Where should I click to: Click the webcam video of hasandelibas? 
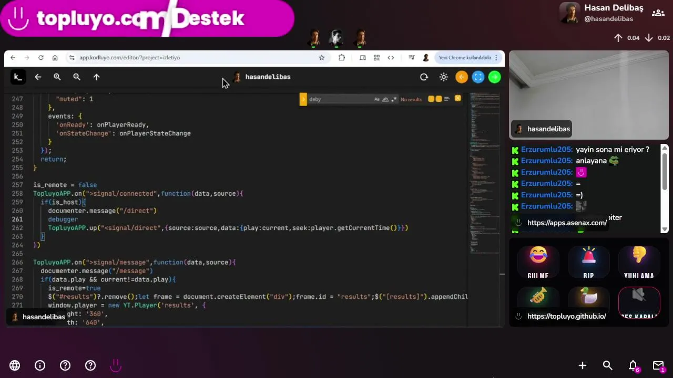[x=589, y=95]
